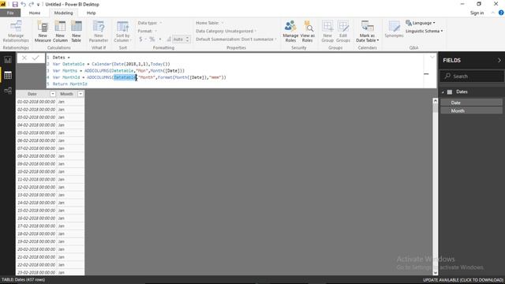Viewport: 505px width, 284px height.
Task: Open Default Summarization dropdown
Action: (236, 39)
